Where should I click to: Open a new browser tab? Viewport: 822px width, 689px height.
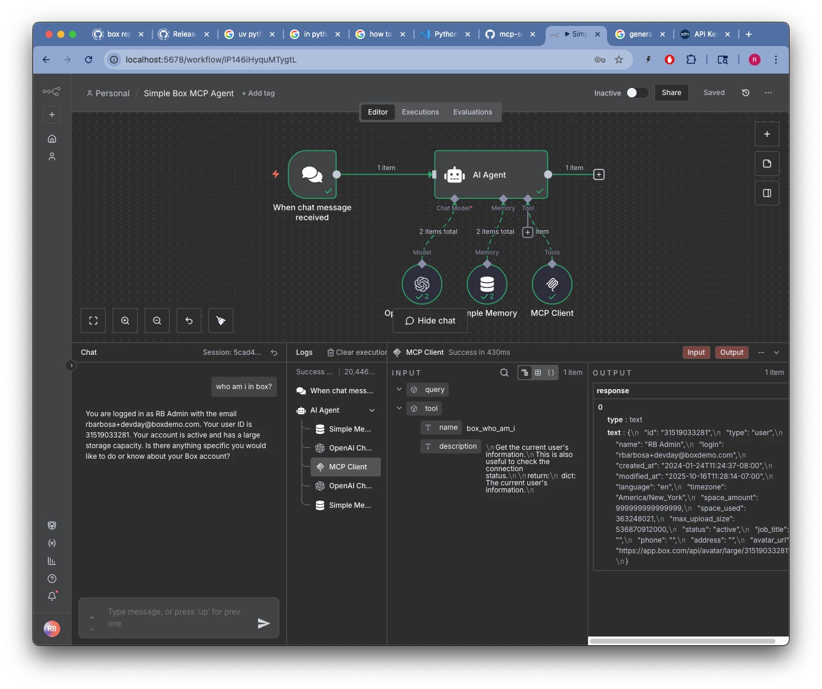pos(749,34)
